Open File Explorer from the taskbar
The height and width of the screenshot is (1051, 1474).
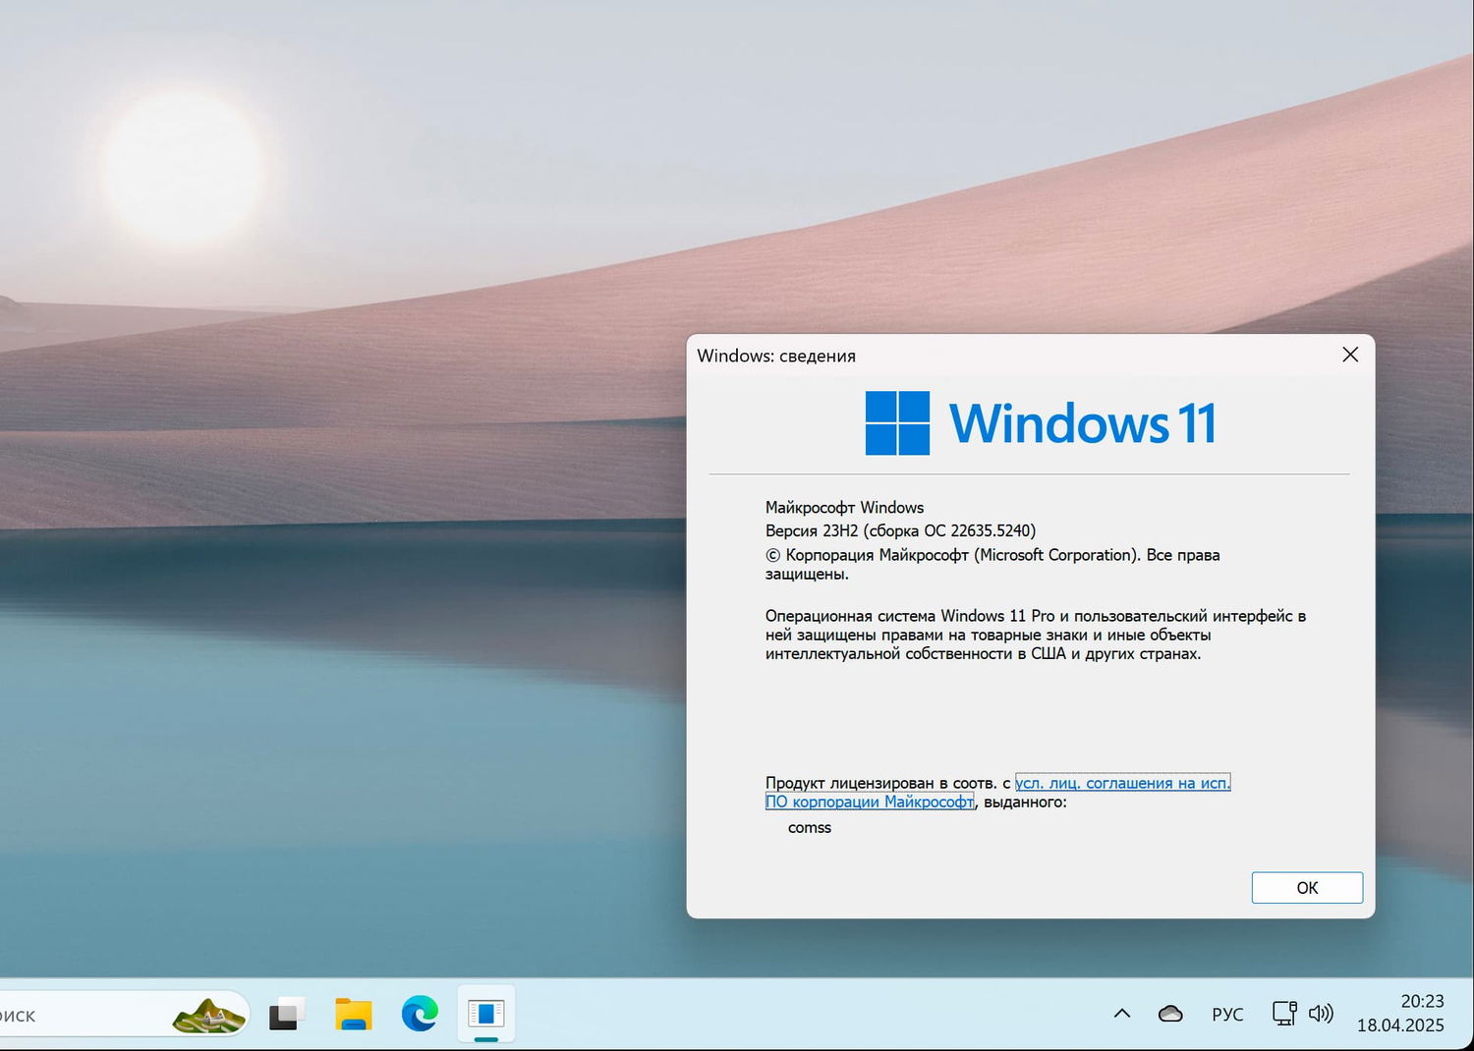pyautogui.click(x=353, y=1013)
